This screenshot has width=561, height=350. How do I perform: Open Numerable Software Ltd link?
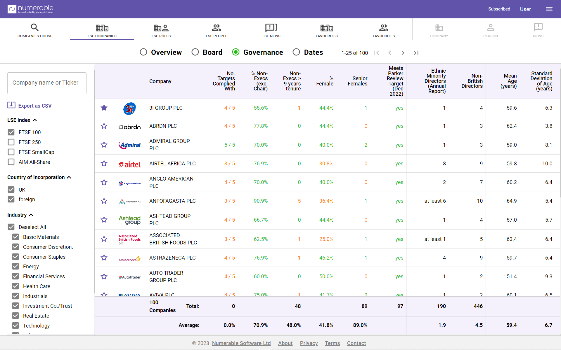coord(241,343)
